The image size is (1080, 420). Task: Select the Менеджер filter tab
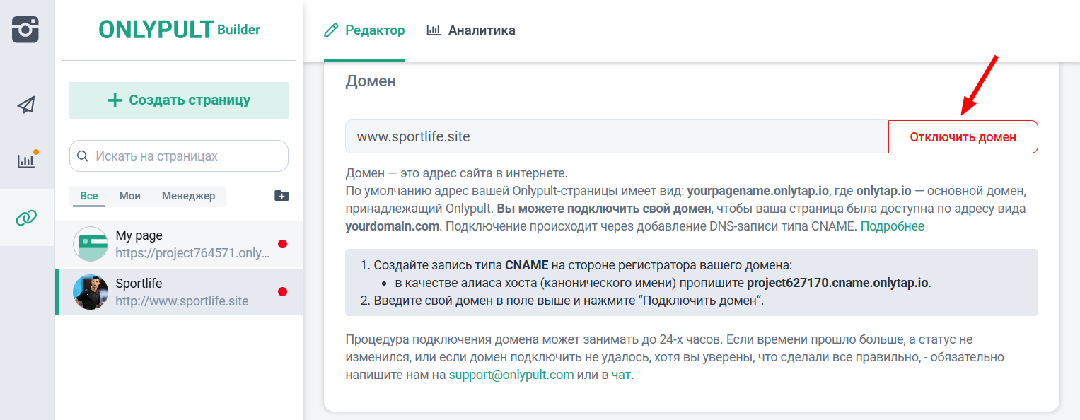pos(188,196)
